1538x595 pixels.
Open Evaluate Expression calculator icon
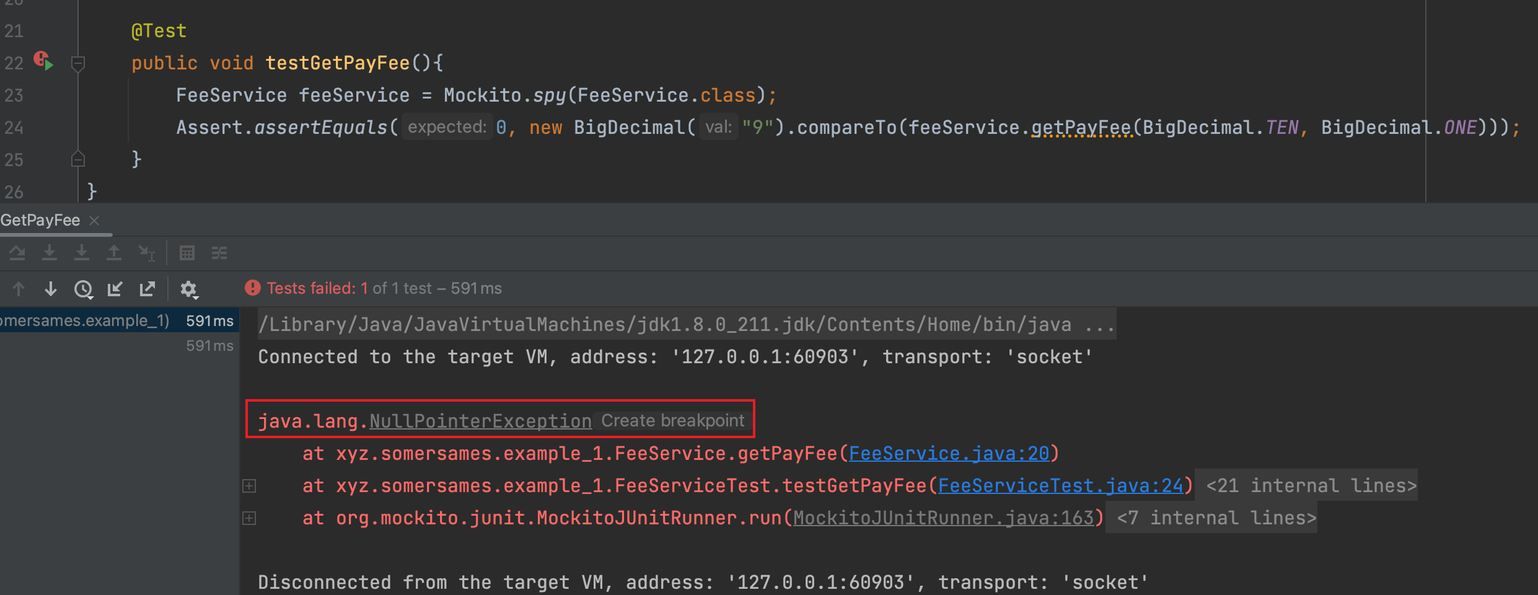187,252
